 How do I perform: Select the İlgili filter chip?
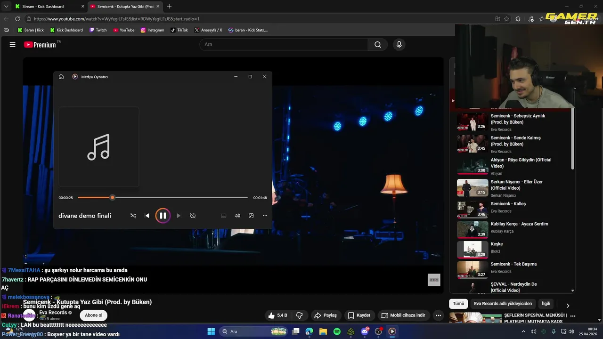(546, 304)
